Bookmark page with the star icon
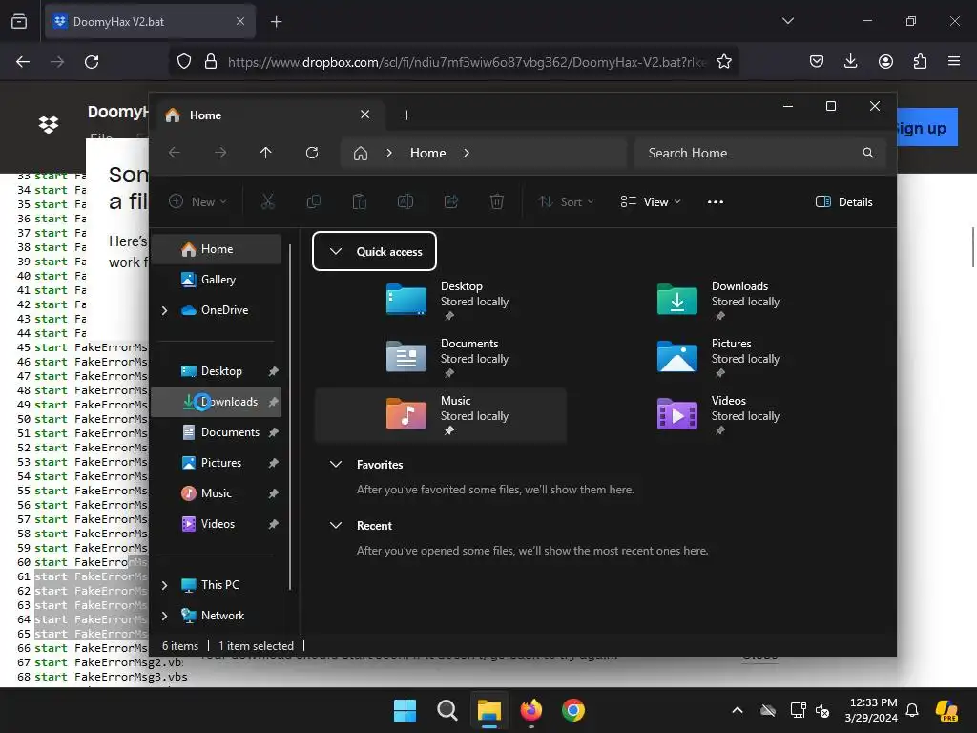This screenshot has width=977, height=733. tap(723, 62)
